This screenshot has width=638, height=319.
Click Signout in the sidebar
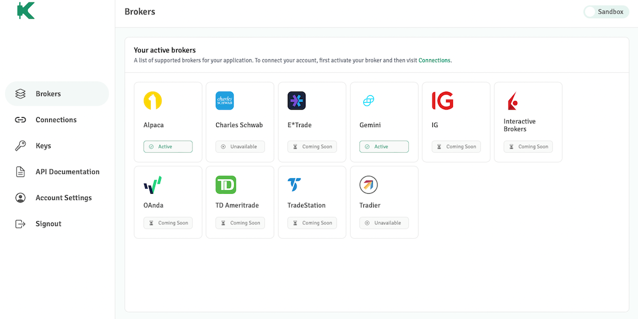click(x=48, y=224)
